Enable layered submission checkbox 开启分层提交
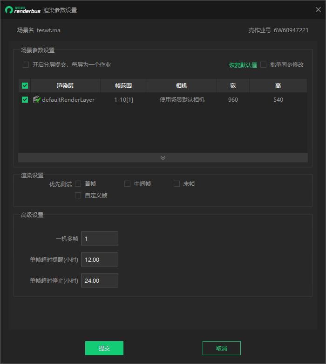This screenshot has width=326, height=364. point(26,64)
